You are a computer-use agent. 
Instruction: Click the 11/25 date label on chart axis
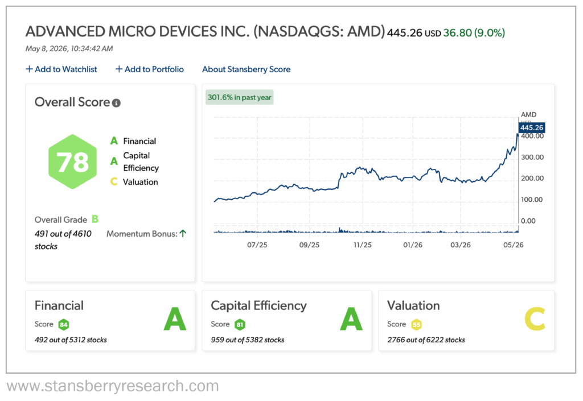click(363, 245)
